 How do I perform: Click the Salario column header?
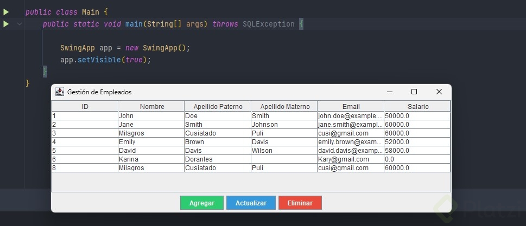(417, 106)
